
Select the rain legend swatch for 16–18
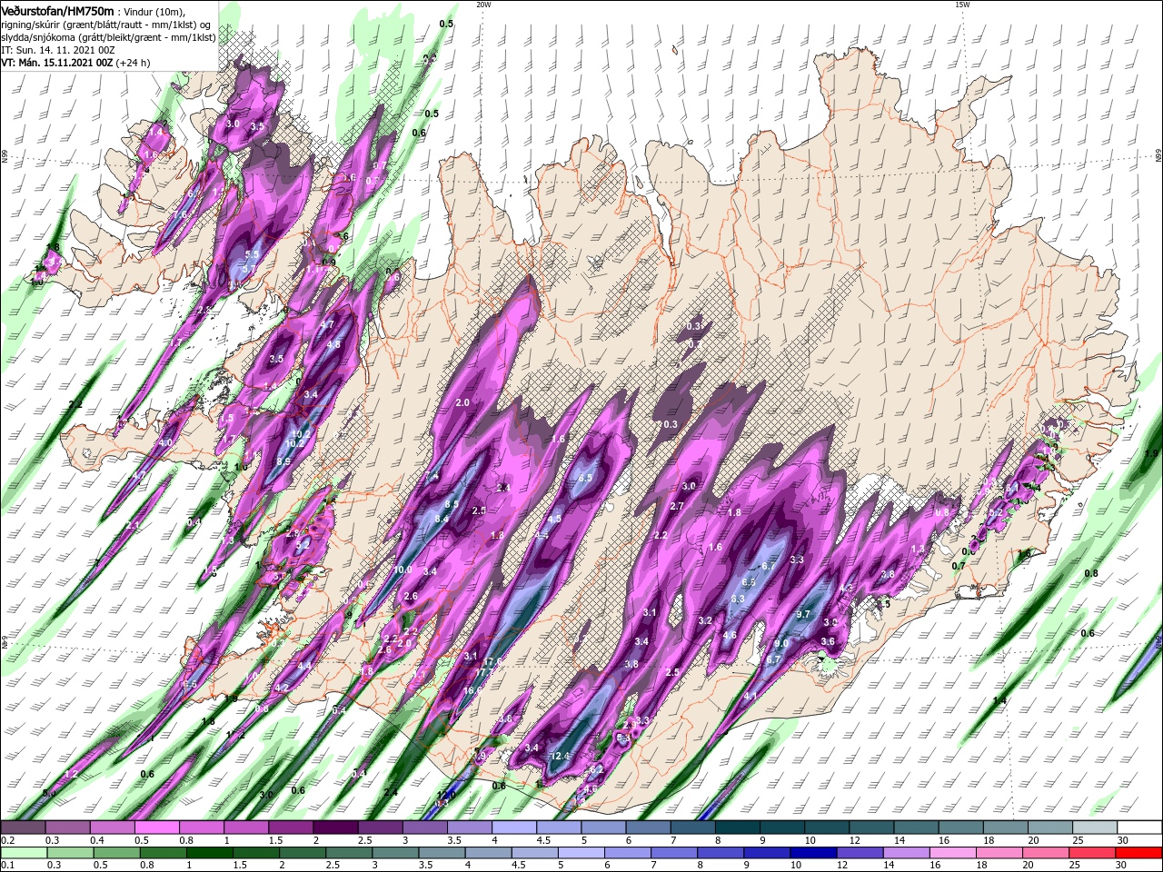[x=954, y=852]
